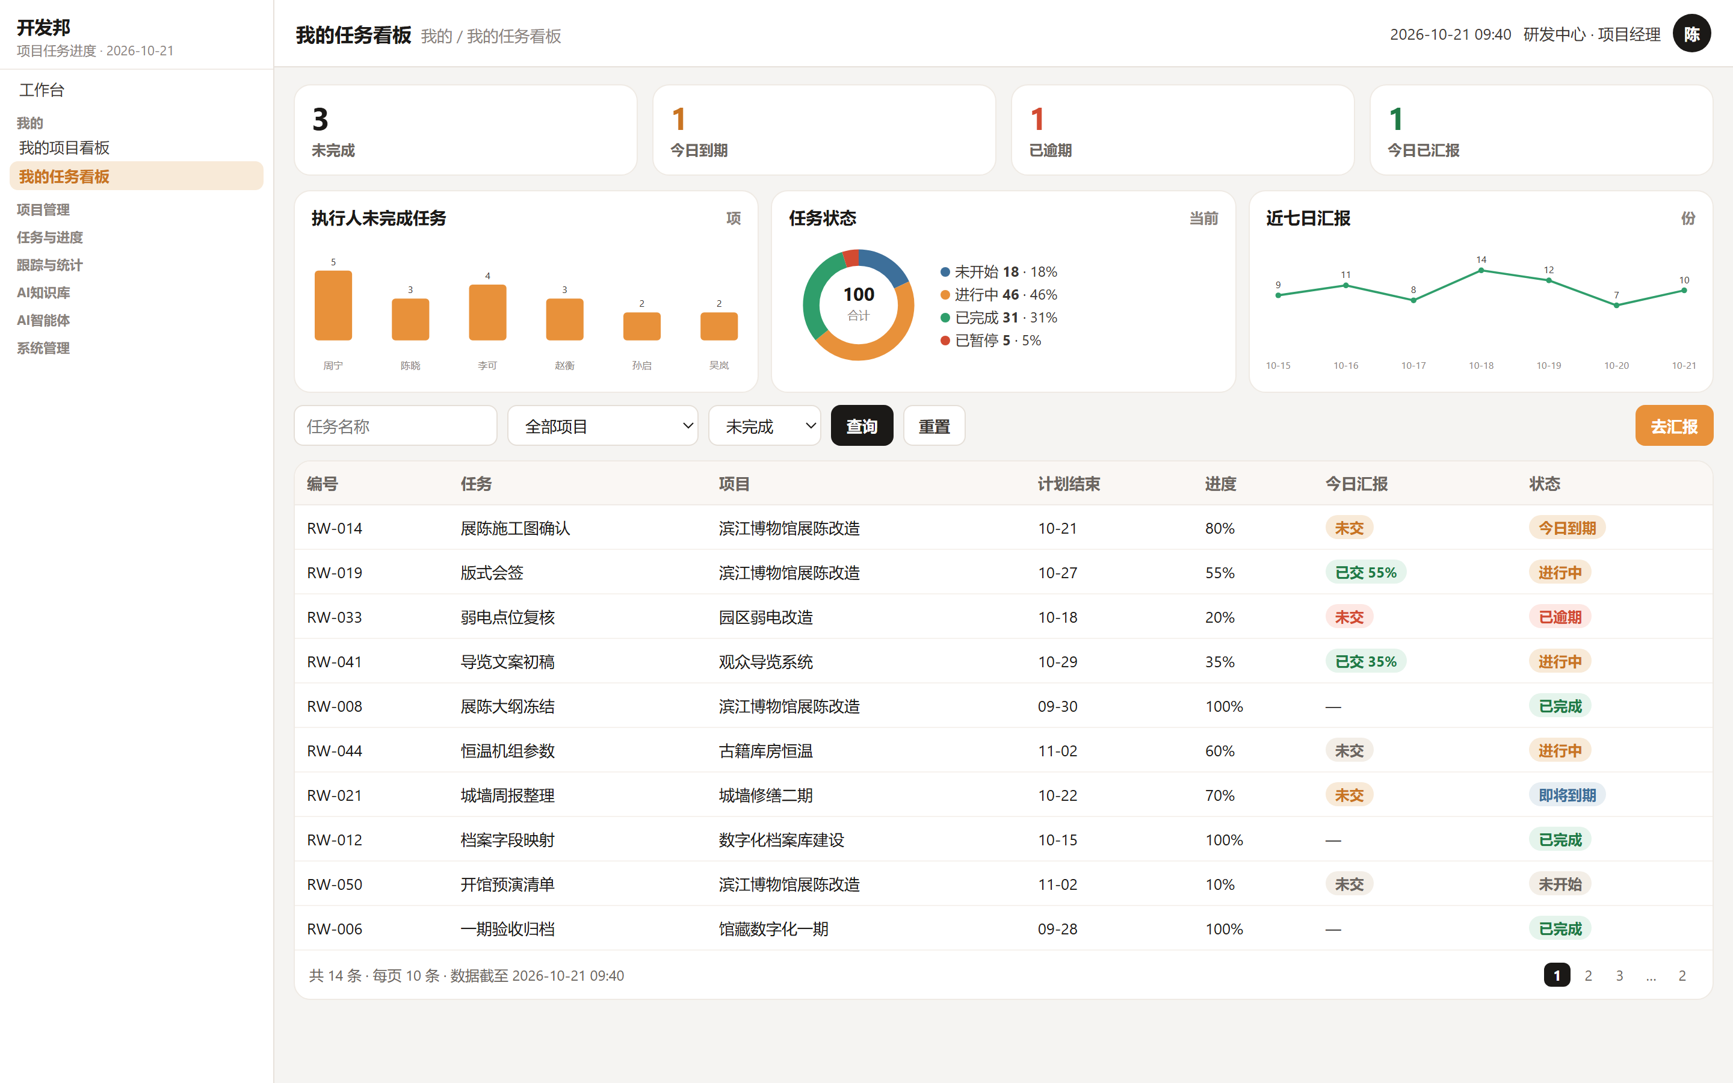Click the 已交 35% tag for RW-041
This screenshot has height=1083, width=1733.
point(1365,661)
